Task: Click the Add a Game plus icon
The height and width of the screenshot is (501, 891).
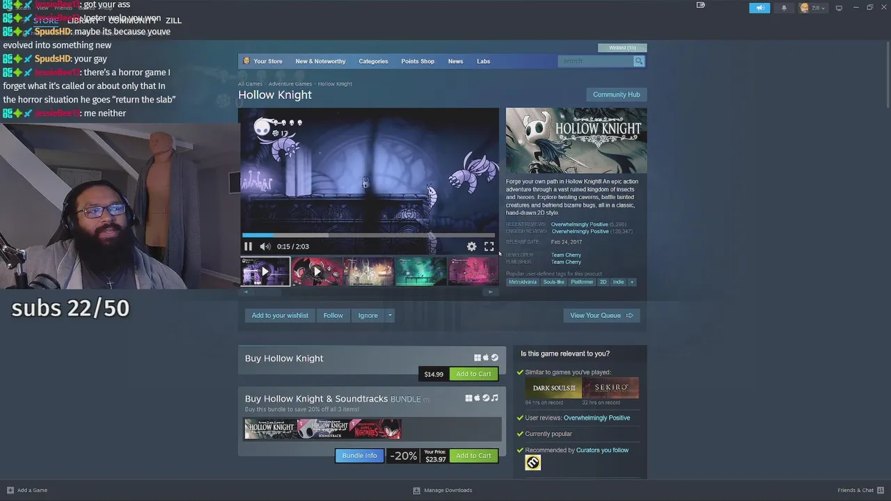Action: pos(10,490)
